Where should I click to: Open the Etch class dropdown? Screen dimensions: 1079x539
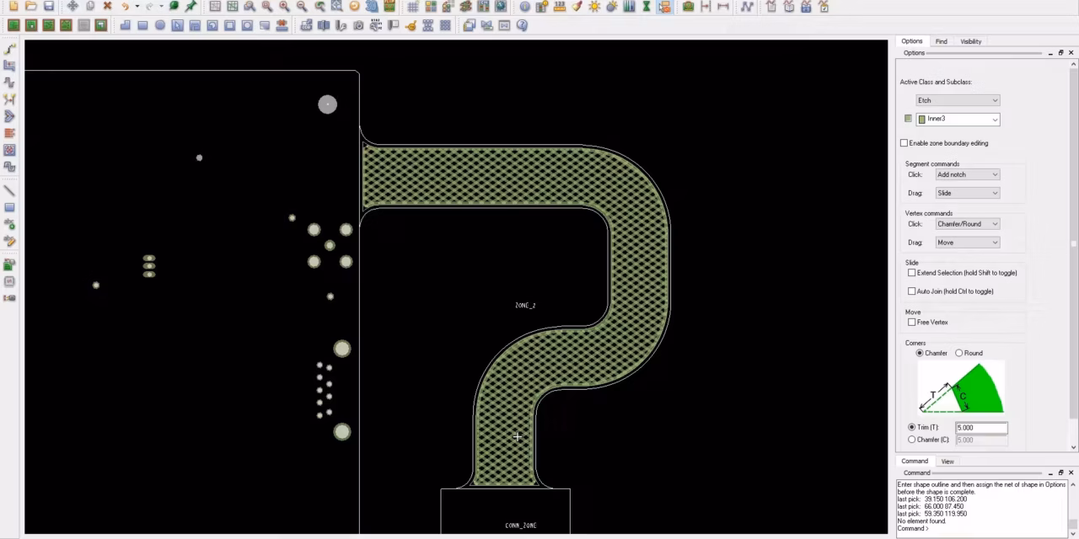click(x=958, y=100)
